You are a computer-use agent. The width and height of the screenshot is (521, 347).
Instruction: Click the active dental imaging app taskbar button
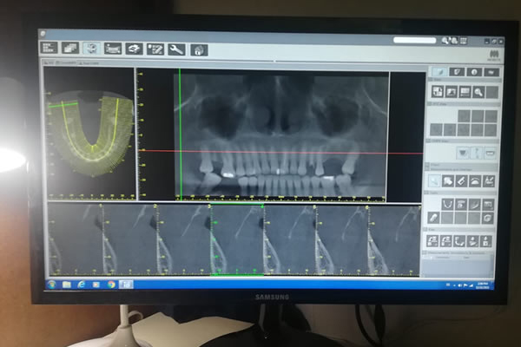[126, 285]
